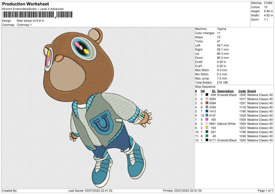Click thread code 1004

tap(242, 124)
